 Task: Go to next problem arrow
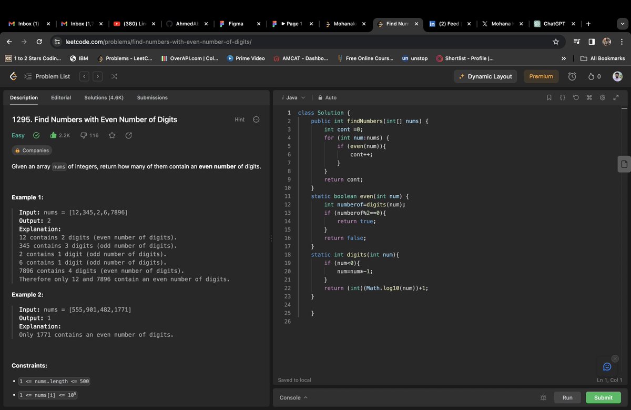(x=97, y=76)
